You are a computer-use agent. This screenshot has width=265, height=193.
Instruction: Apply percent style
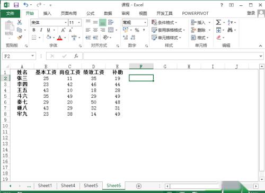[x=137, y=30]
